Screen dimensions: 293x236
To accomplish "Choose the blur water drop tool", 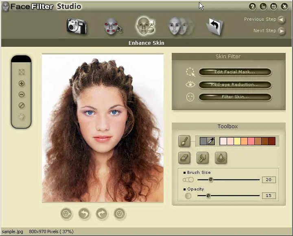I will [221, 157].
